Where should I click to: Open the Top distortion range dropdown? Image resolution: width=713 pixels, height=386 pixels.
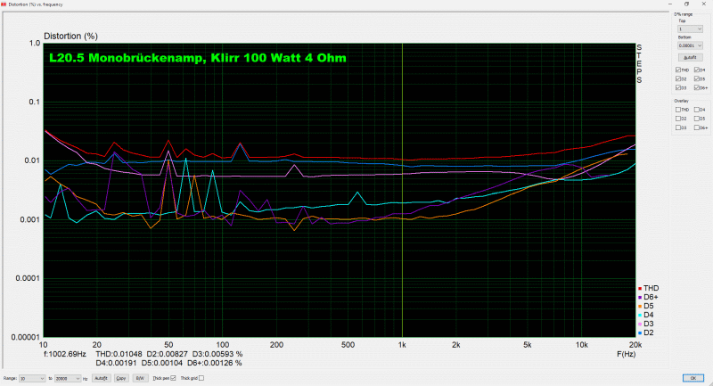(x=691, y=29)
